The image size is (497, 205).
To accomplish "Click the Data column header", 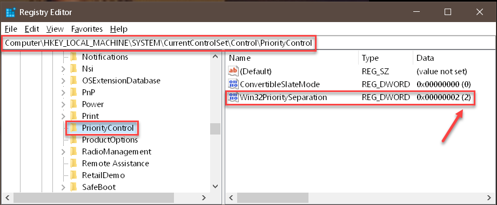I will click(453, 58).
